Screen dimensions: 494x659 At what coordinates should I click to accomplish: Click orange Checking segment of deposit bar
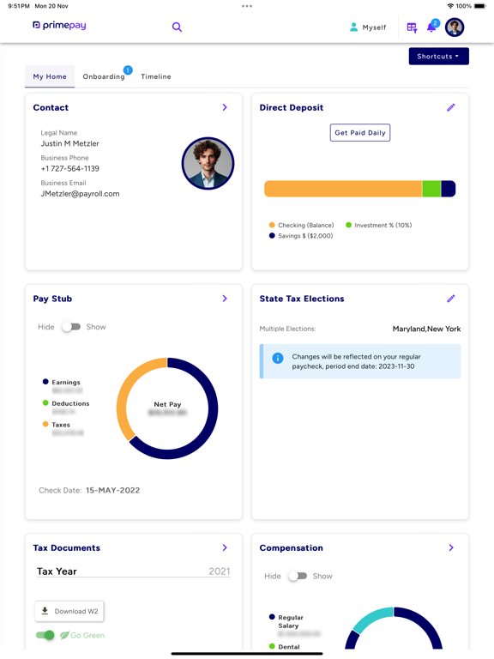tap(343, 189)
